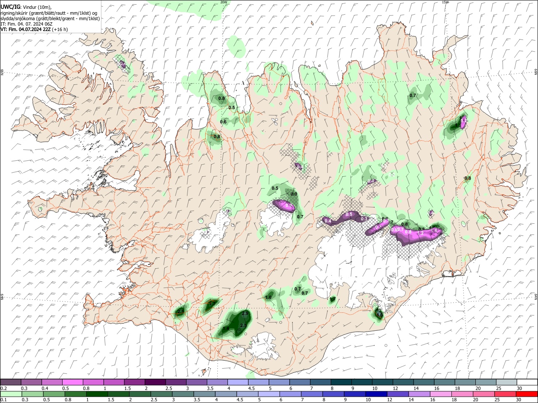Viewport: 538px width, 403px height.
Task: Click the 'slydda/snjókoma' legend description line
Action: [50, 18]
